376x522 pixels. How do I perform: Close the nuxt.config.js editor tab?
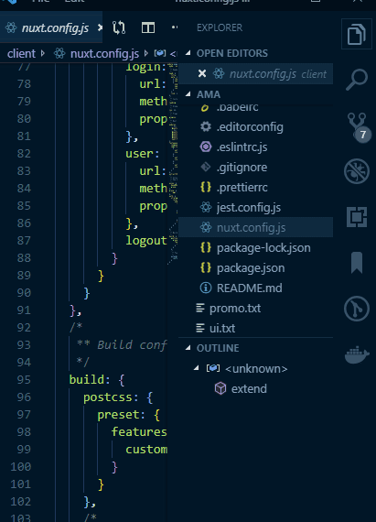[100, 27]
